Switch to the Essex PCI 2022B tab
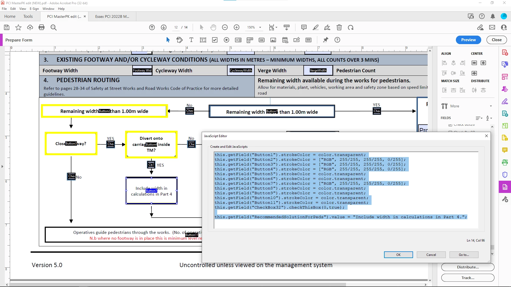The height and width of the screenshot is (287, 511). [112, 16]
